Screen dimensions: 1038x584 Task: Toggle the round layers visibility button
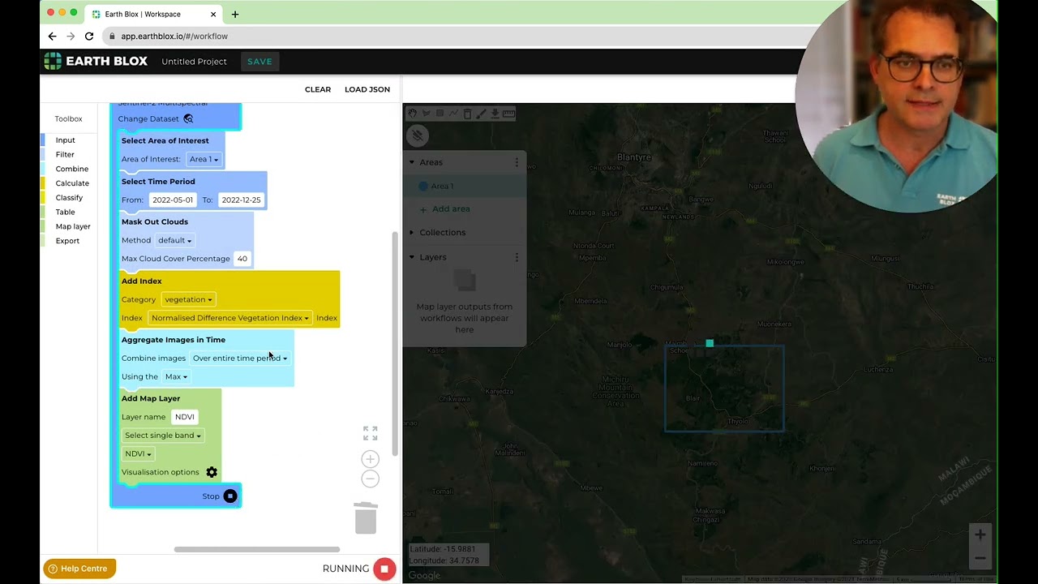[x=417, y=135]
